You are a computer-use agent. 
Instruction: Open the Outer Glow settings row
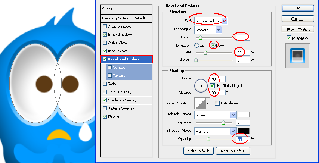pyautogui.click(x=126, y=43)
